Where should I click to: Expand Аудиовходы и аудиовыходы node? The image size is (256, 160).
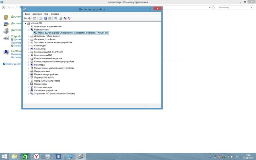point(29,27)
